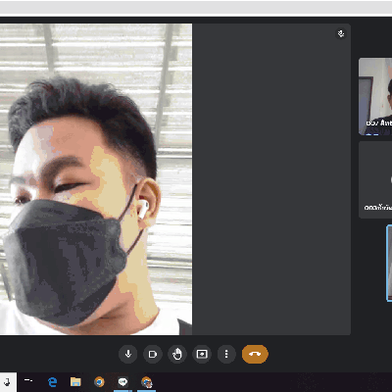Select the blue-outlined participant tile
The height and width of the screenshot is (392, 392).
(x=389, y=263)
